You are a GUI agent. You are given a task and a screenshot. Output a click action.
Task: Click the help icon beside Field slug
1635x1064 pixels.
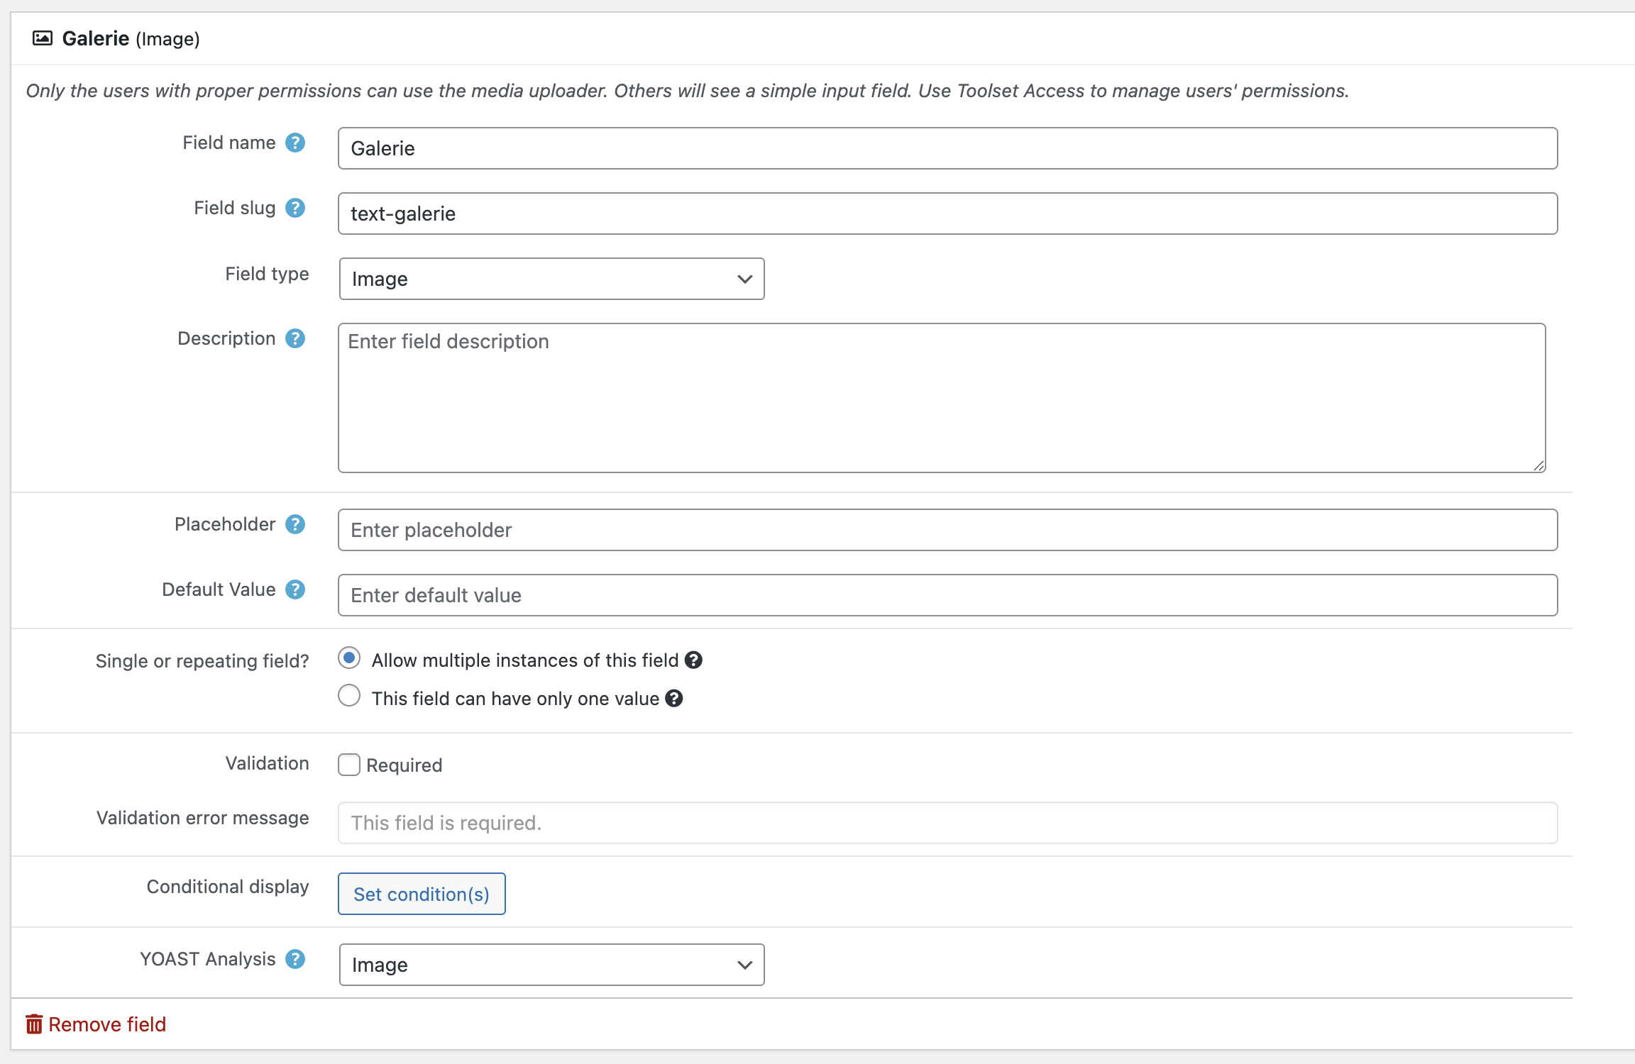point(295,209)
